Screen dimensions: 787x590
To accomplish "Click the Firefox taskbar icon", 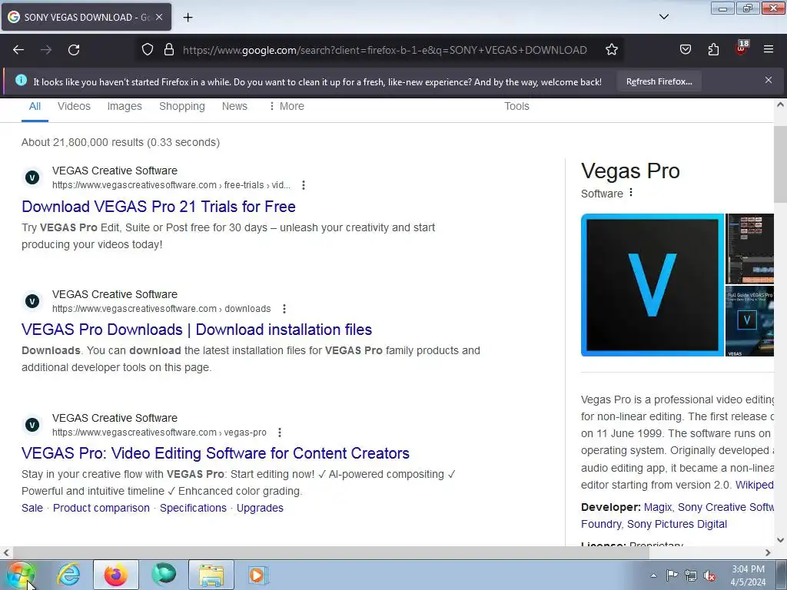I will coord(116,575).
